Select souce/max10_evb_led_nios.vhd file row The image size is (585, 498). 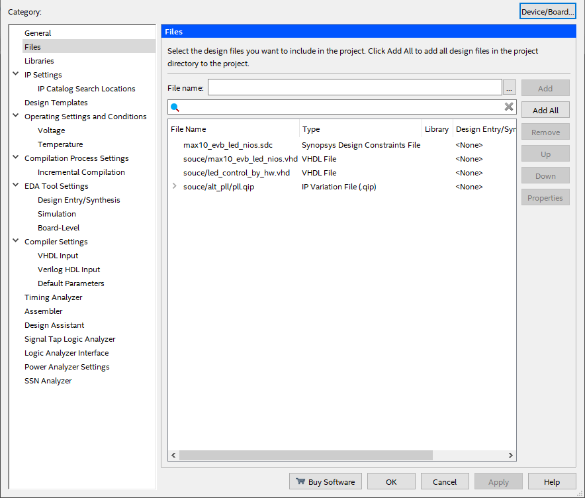coord(342,159)
